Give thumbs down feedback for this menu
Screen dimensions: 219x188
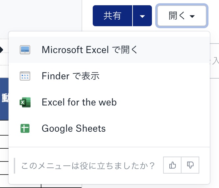(190, 165)
